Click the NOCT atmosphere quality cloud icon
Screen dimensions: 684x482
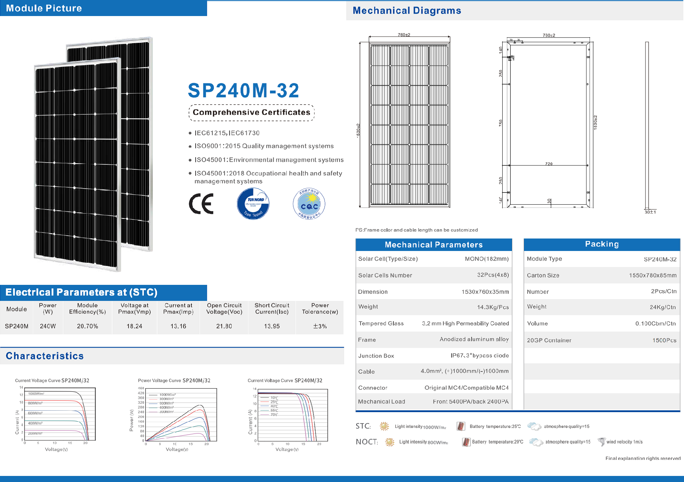click(536, 442)
